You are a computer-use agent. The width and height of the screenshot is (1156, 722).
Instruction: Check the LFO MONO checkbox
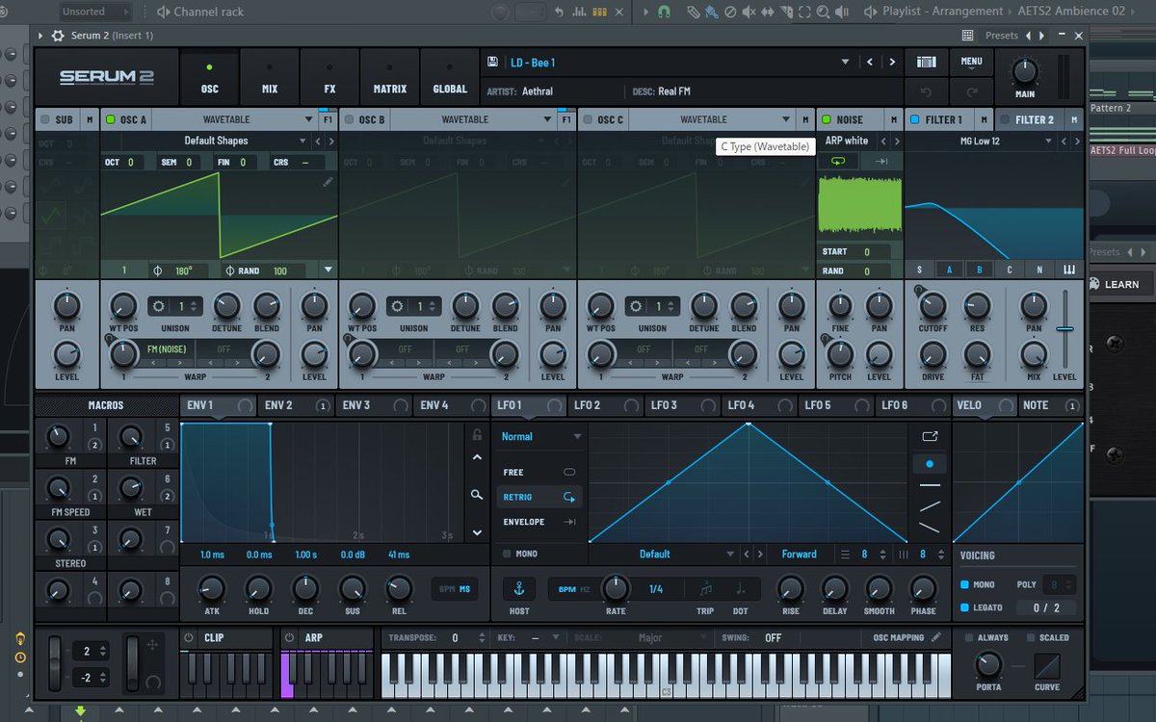pos(507,554)
